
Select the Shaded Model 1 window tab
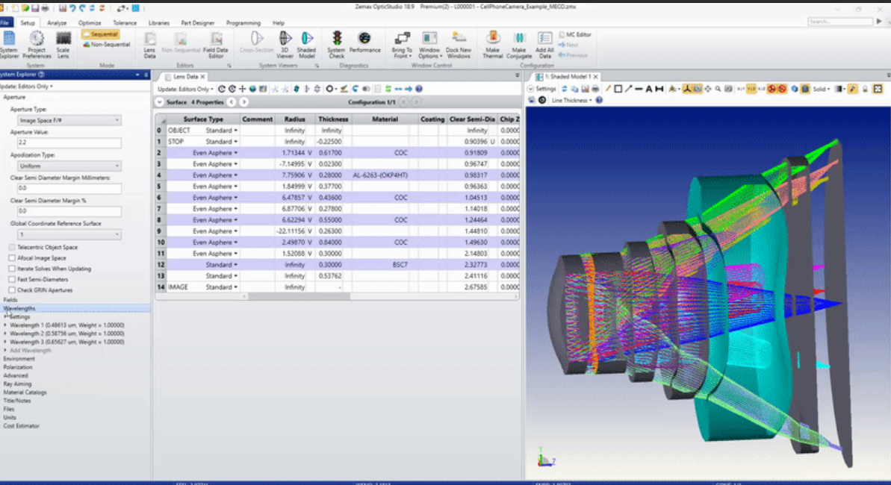567,77
